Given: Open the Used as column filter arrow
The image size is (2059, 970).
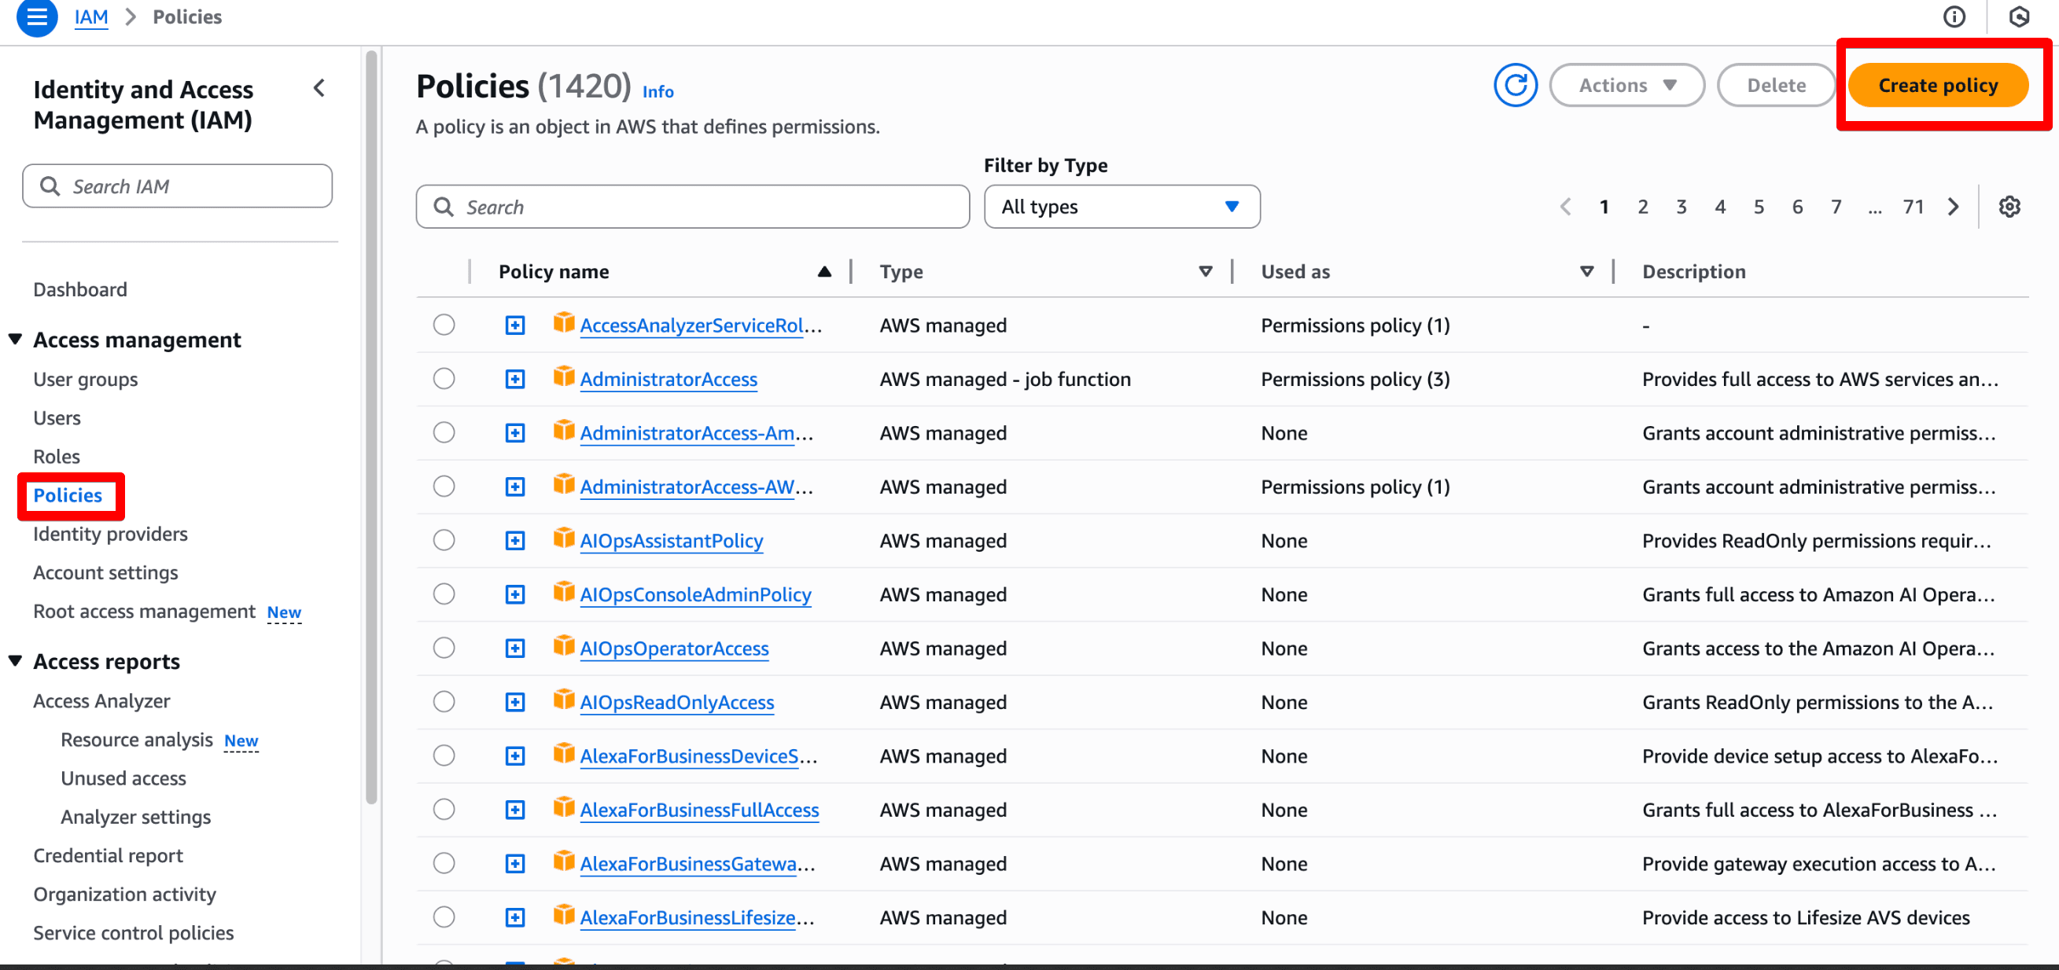Looking at the screenshot, I should click(1586, 272).
